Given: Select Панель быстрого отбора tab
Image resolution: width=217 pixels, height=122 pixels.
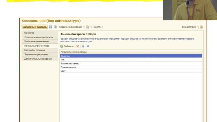Looking at the screenshot, I should [x=40, y=46].
